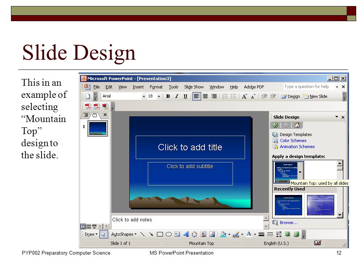This screenshot has width=363, height=272.
Task: Click the Align Left icon
Action: (x=197, y=96)
